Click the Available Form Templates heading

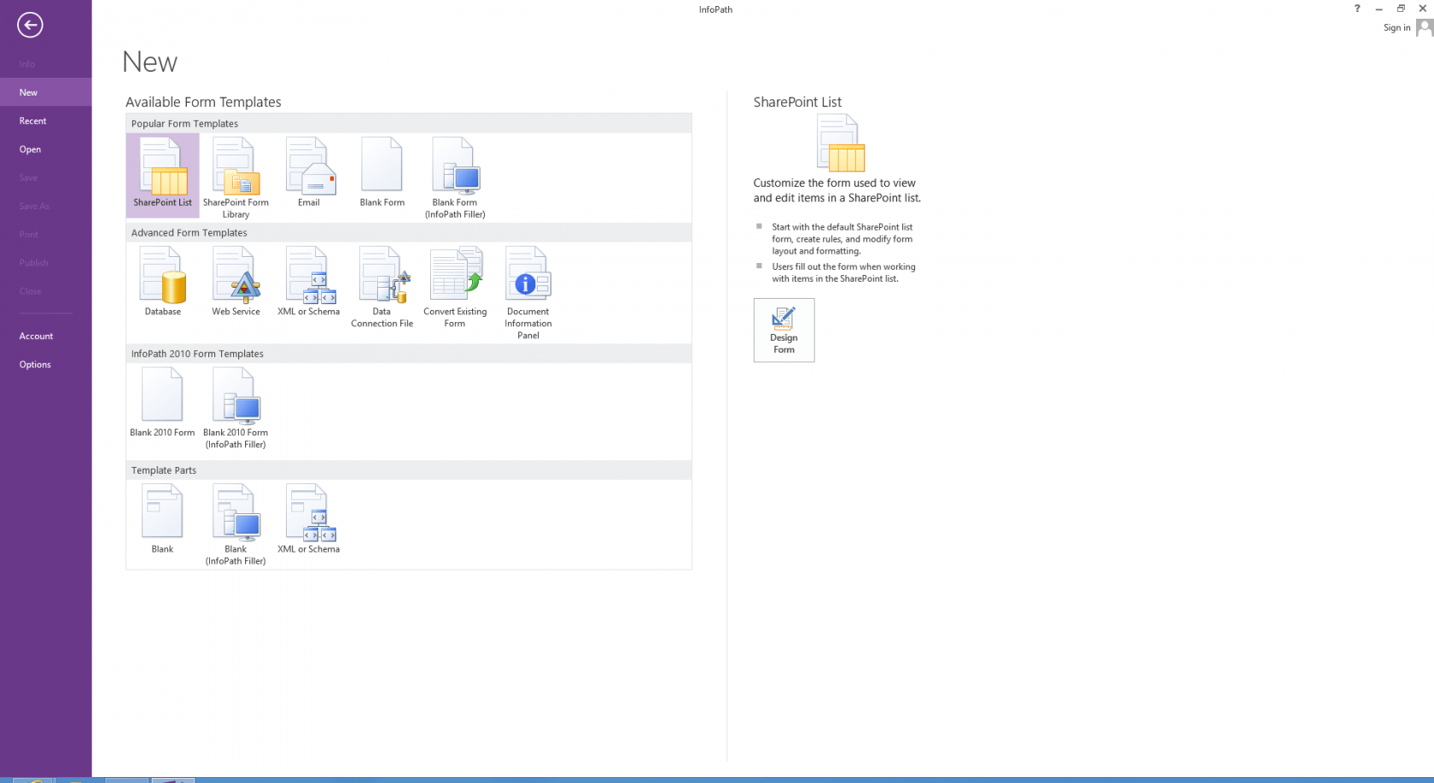click(x=203, y=102)
